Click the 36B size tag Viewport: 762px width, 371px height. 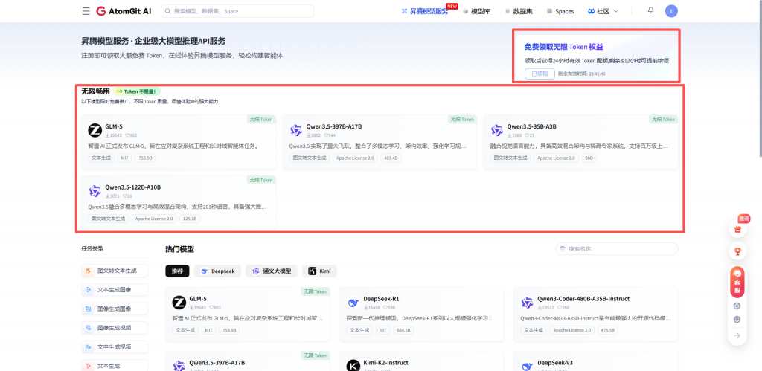589,158
